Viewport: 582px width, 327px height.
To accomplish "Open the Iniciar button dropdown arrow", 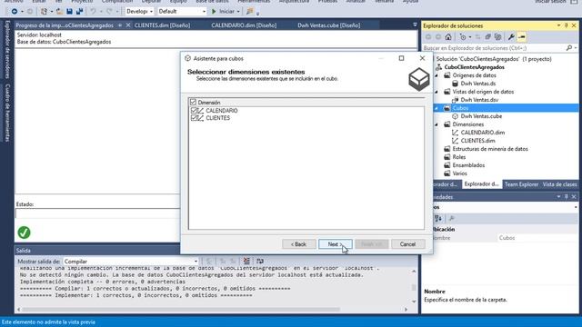I will (238, 12).
